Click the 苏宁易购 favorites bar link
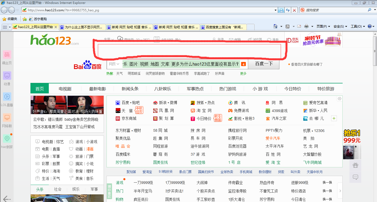The width and height of the screenshot is (377, 202). [38, 19]
